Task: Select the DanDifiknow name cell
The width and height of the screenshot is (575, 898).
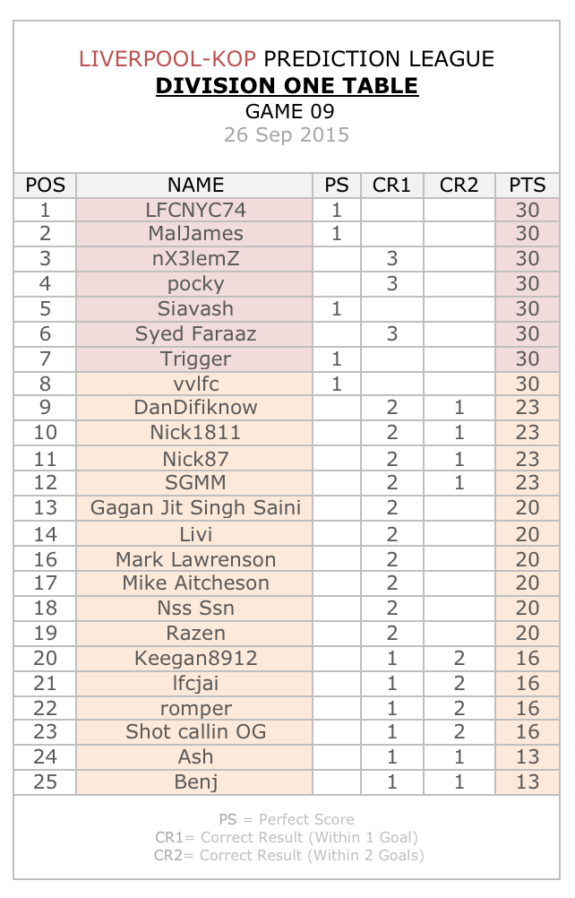Action: pyautogui.click(x=195, y=407)
